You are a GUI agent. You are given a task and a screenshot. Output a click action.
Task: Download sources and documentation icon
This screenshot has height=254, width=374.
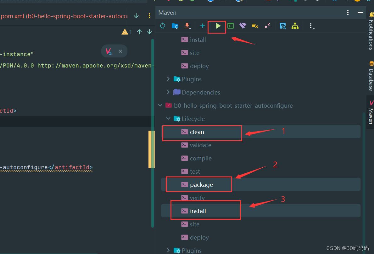click(188, 26)
